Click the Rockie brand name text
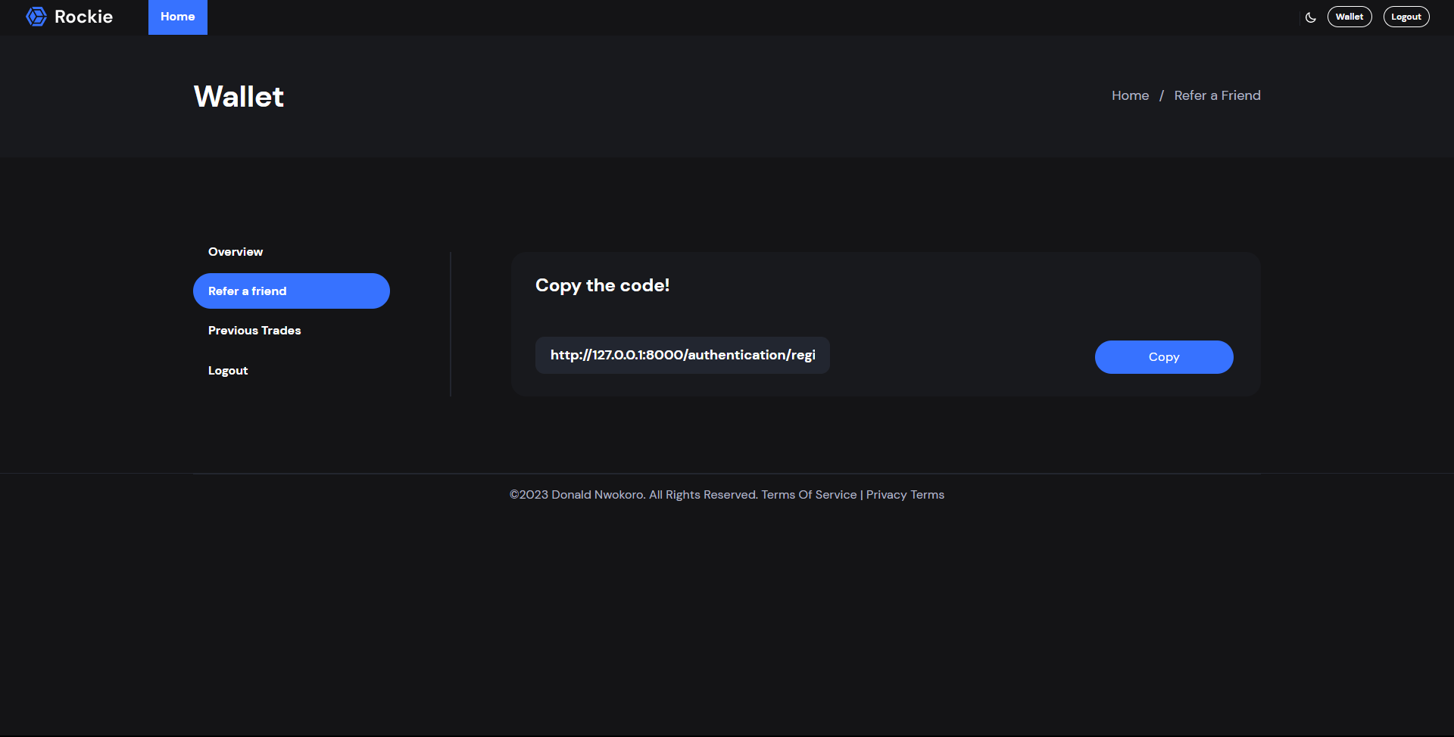 coord(83,17)
